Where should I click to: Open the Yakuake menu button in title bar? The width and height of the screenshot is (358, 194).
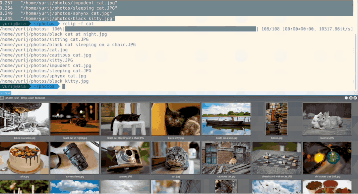point(351,98)
